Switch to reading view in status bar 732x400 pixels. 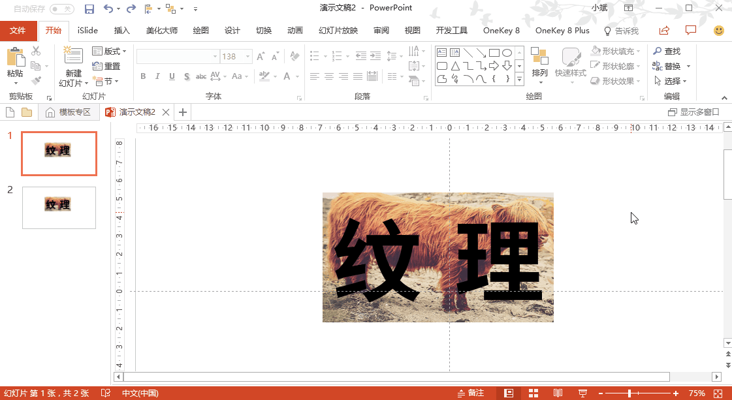pos(558,393)
